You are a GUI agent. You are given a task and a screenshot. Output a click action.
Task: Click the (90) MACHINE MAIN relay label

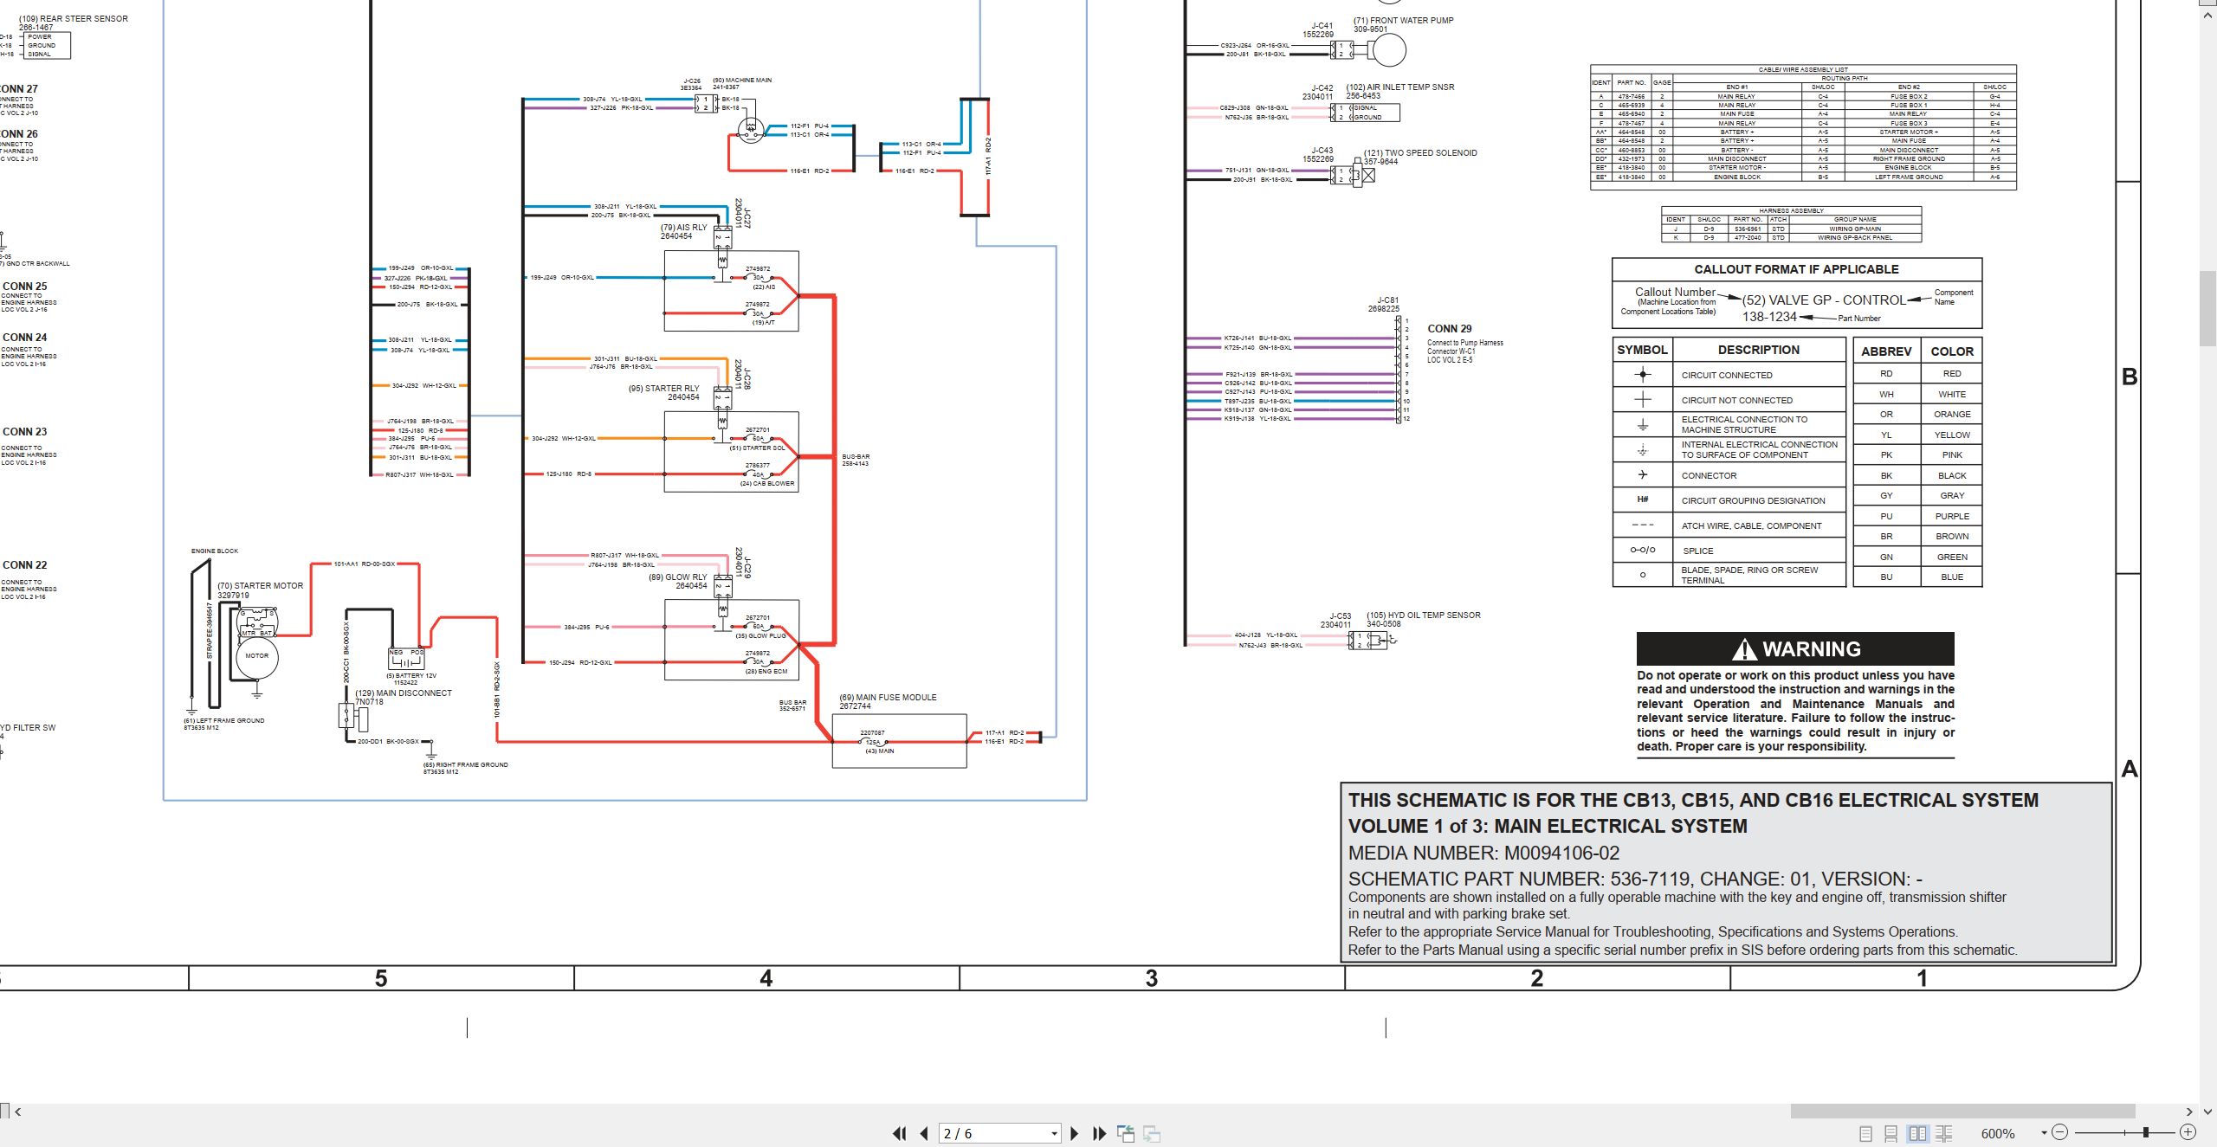click(742, 81)
